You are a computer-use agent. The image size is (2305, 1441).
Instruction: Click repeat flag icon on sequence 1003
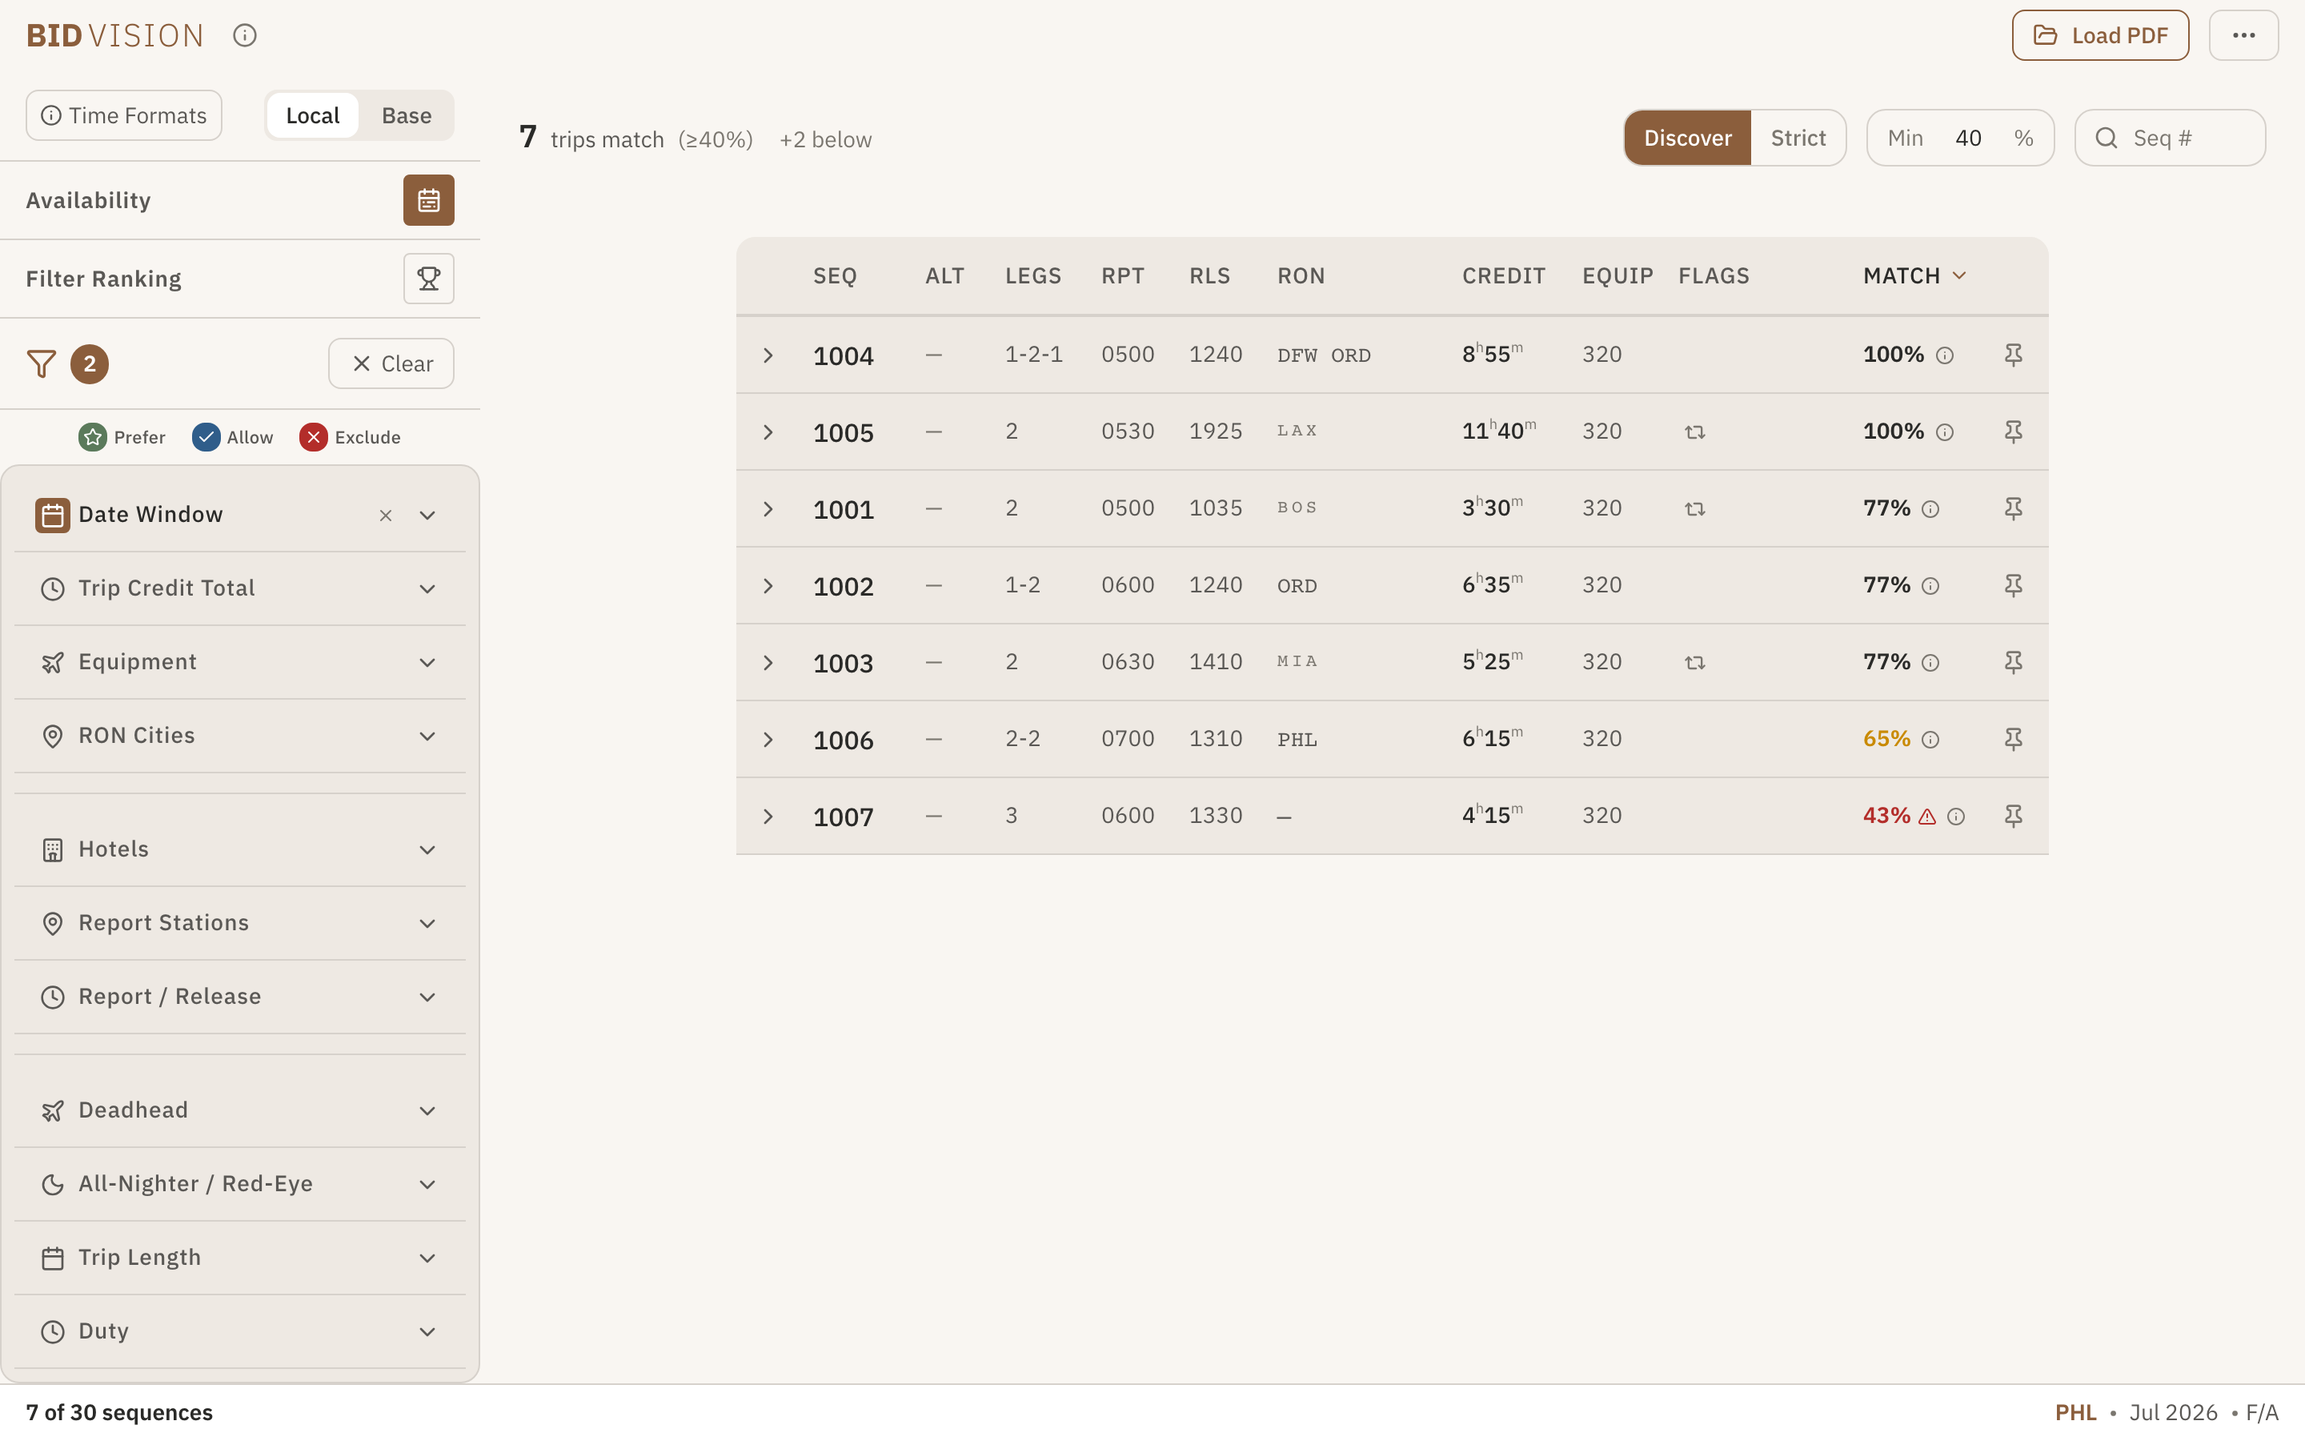click(1694, 662)
